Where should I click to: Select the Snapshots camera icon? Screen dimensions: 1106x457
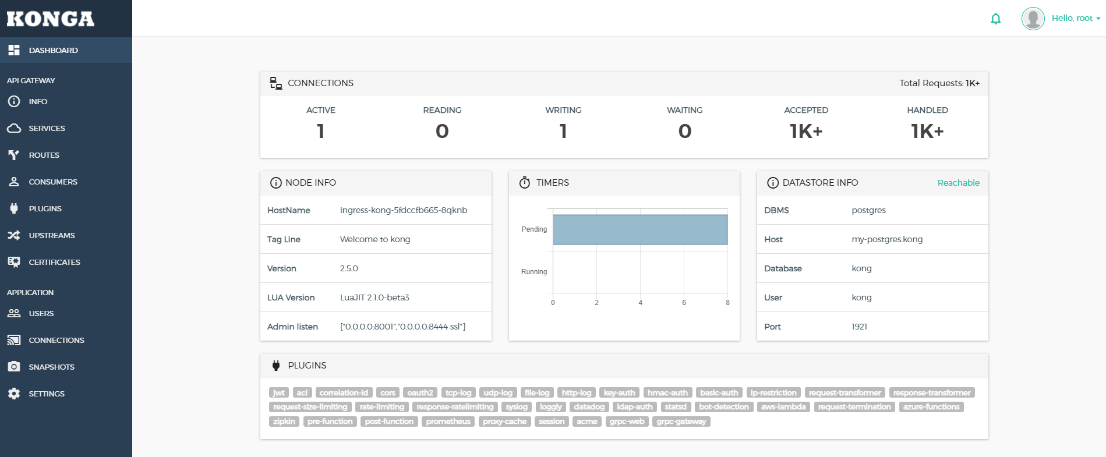point(14,367)
